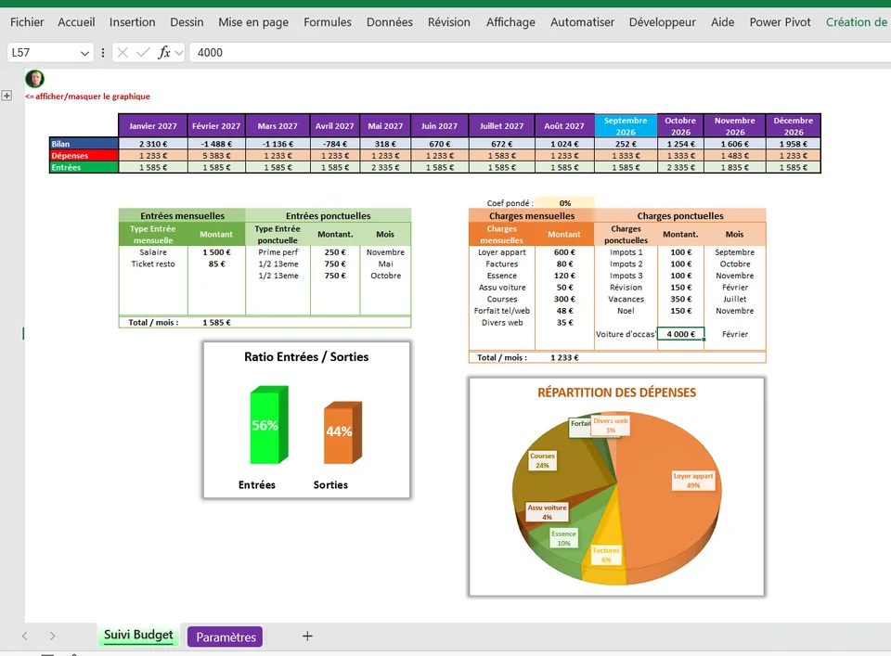Open the Formules ribbon tab
Image resolution: width=891 pixels, height=656 pixels.
[328, 22]
